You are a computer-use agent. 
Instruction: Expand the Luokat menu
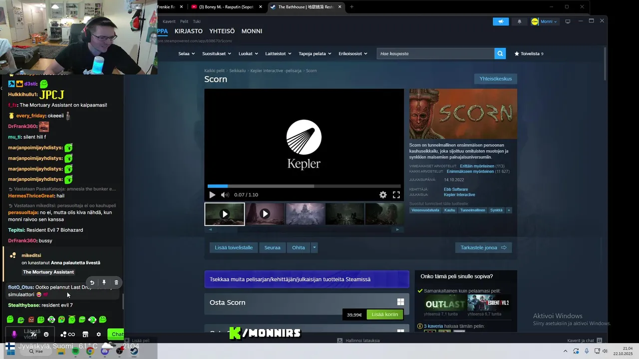248,53
